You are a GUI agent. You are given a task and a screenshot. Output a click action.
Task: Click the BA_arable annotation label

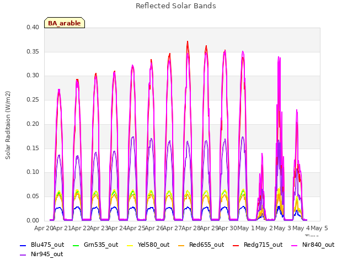pos(65,23)
